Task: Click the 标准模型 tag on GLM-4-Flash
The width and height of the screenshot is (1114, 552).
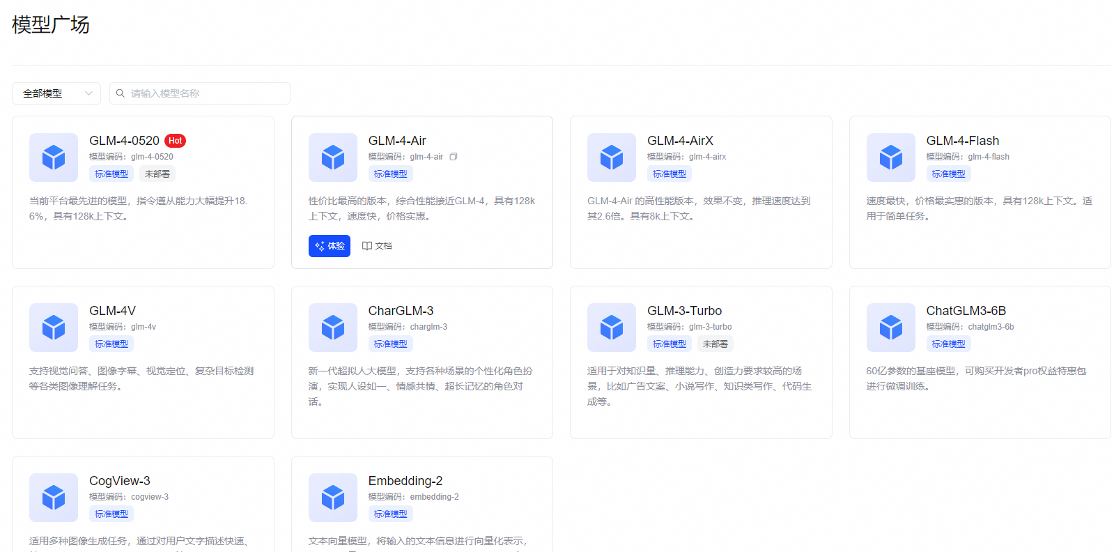Action: click(949, 174)
